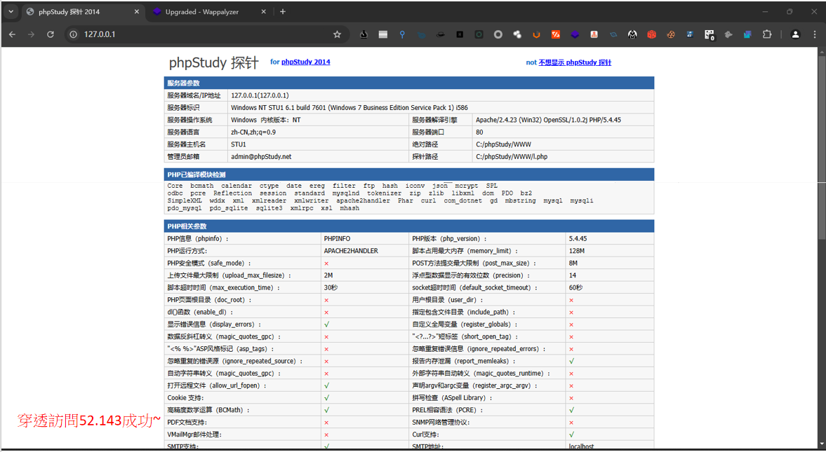
Task: Open the orange U-shaped extension icon
Action: tap(536, 34)
